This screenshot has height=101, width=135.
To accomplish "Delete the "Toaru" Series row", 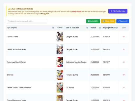I will coord(124,37).
